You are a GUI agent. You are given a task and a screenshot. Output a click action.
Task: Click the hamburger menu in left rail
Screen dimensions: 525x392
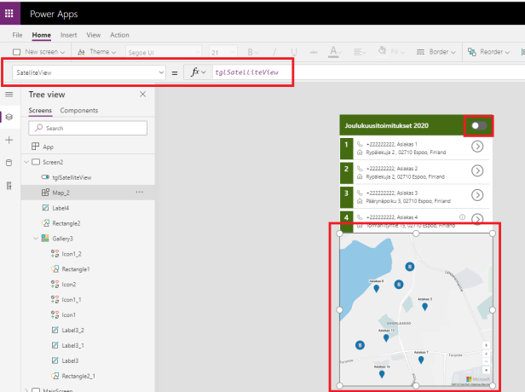tap(9, 95)
